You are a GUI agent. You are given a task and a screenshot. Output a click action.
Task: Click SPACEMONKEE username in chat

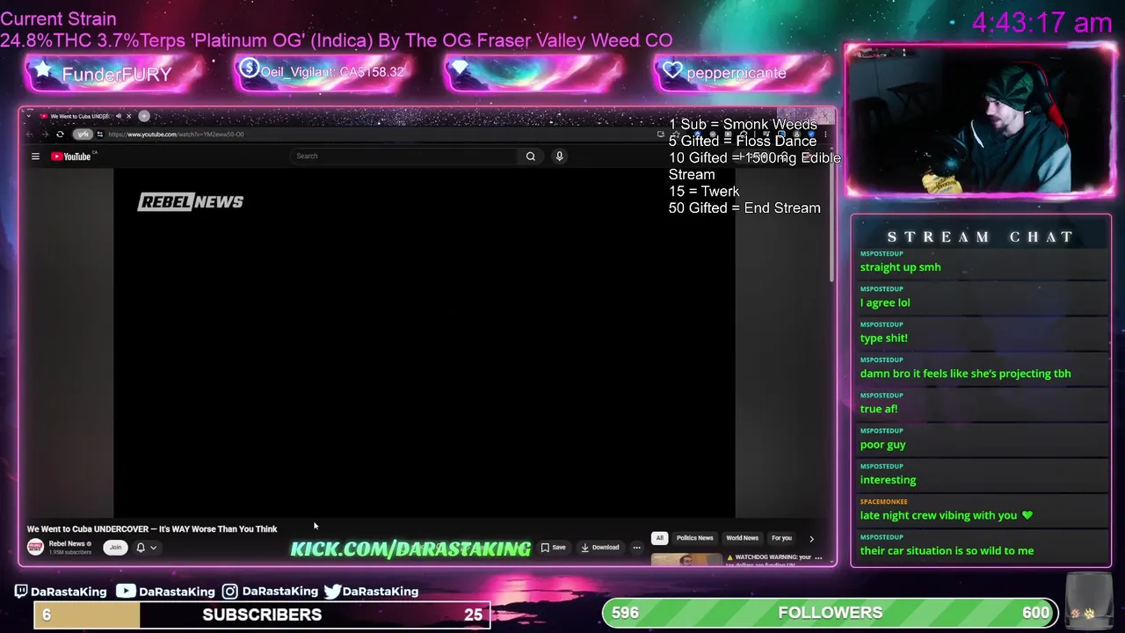(883, 502)
